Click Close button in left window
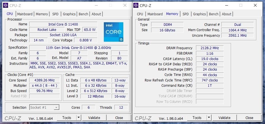This screenshot has height=124, width=265. pyautogui.click(x=119, y=118)
